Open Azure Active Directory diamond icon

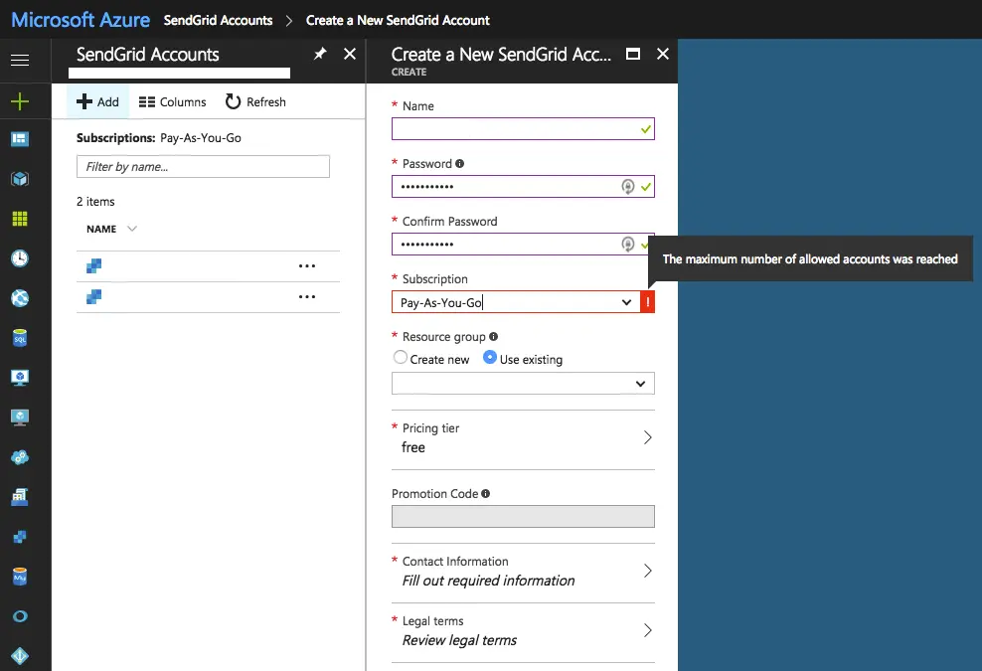coord(20,656)
